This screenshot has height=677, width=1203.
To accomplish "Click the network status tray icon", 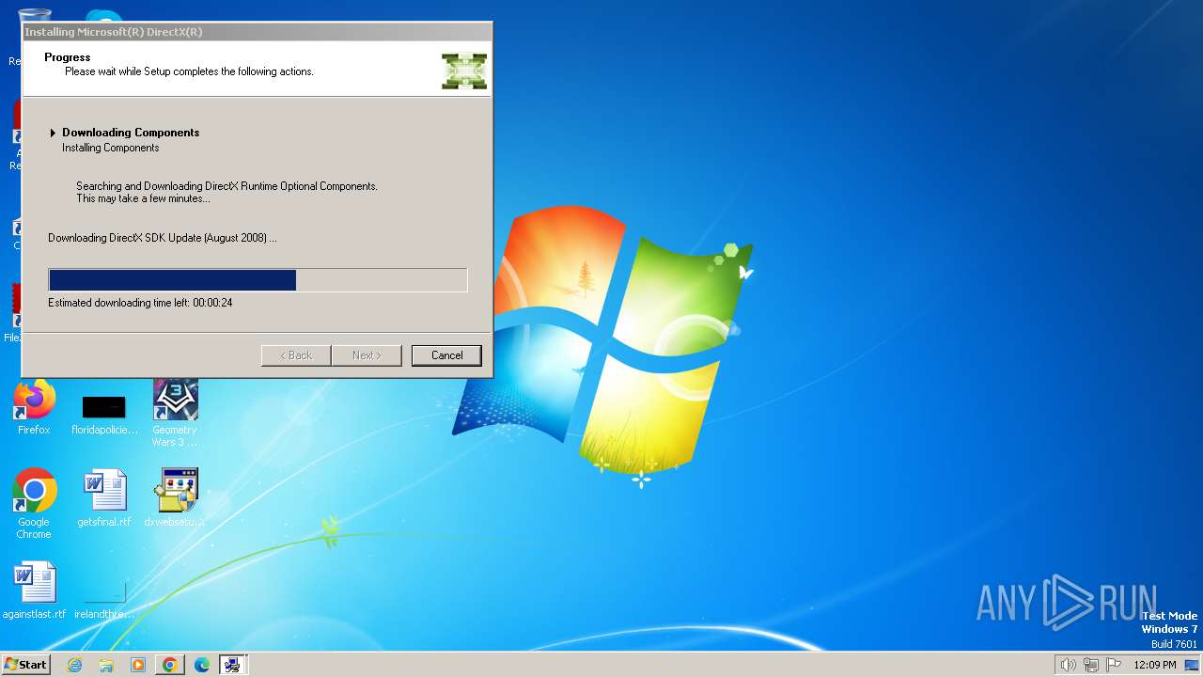I will (x=1091, y=665).
